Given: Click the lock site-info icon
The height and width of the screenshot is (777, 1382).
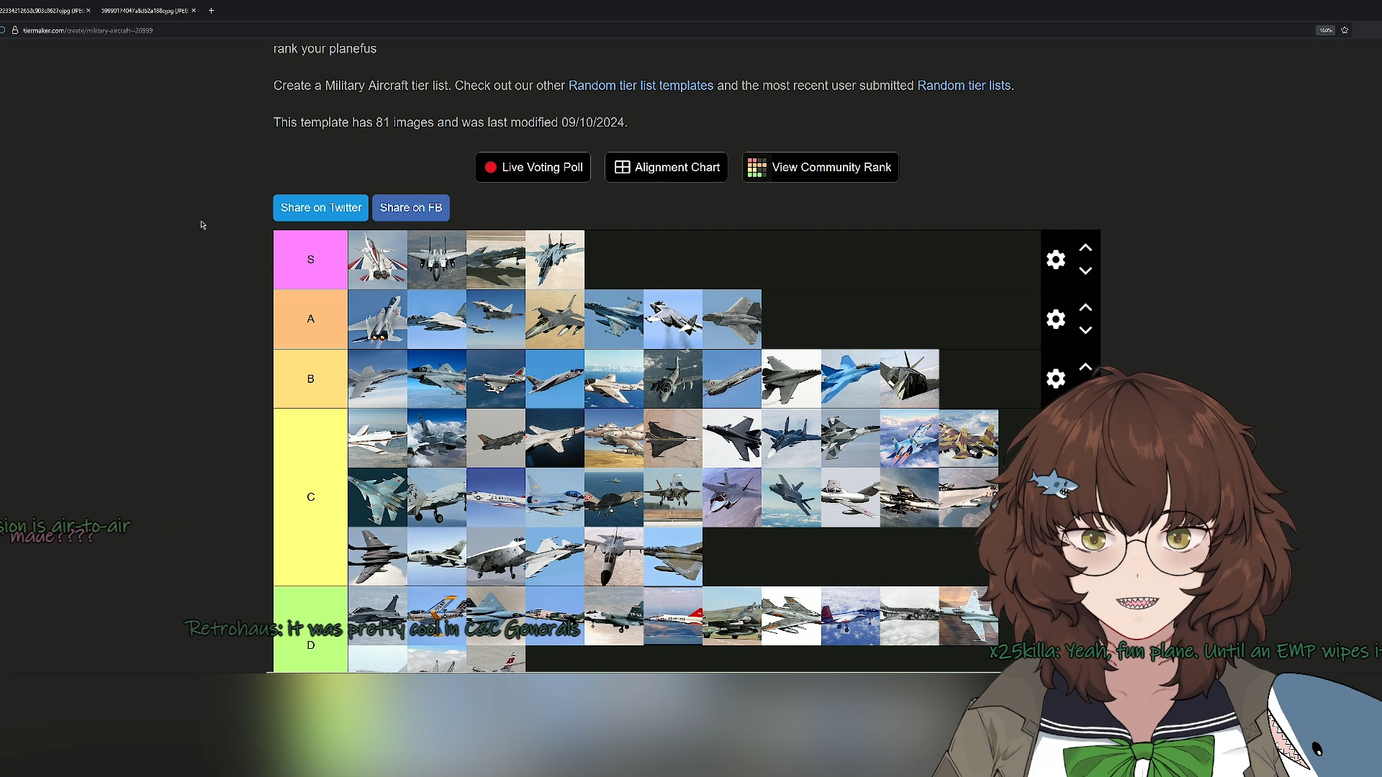Looking at the screenshot, I should [14, 30].
